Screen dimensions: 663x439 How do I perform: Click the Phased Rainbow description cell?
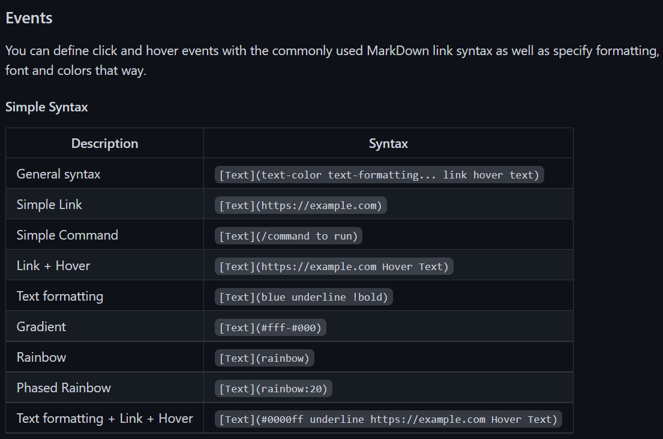coord(104,387)
